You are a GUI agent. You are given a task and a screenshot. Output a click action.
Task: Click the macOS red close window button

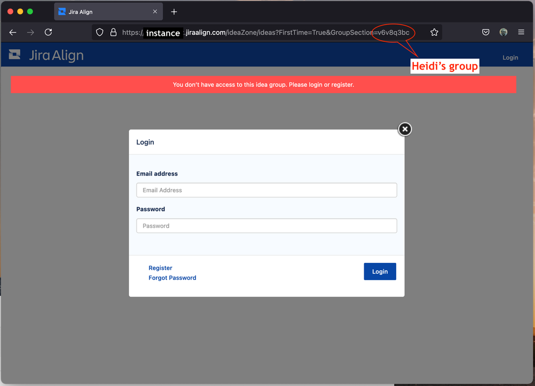click(x=10, y=12)
